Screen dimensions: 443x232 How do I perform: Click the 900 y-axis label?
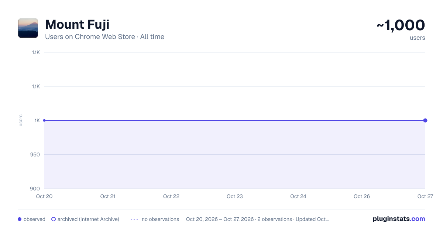[x=35, y=189]
